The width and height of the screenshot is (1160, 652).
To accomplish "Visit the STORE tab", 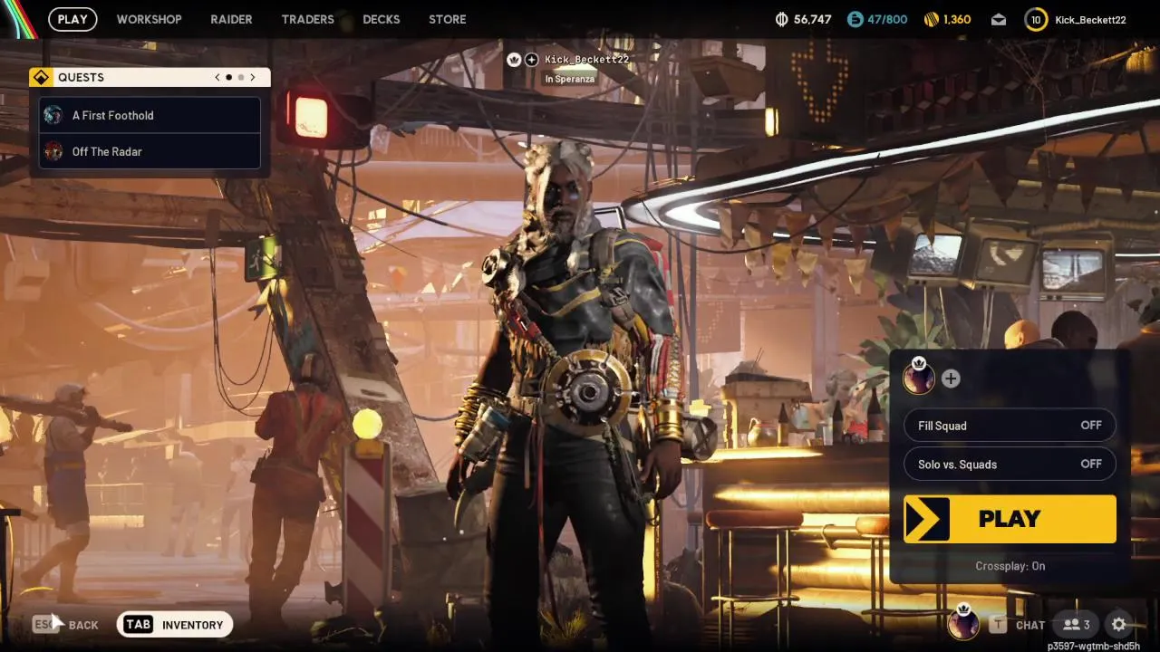I will tap(448, 19).
